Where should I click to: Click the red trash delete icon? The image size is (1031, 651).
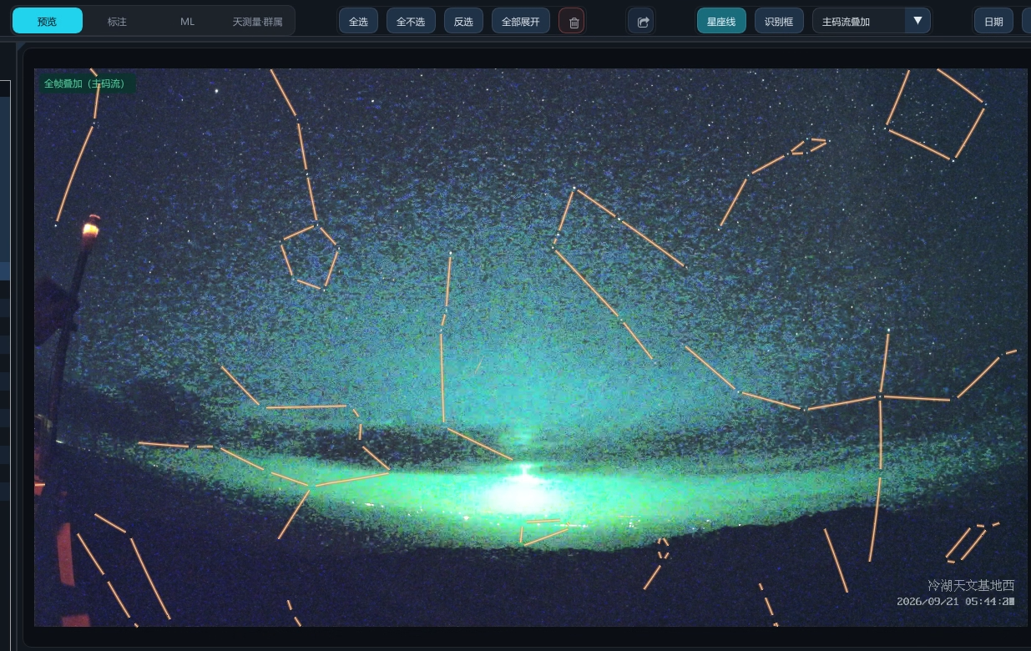point(572,22)
